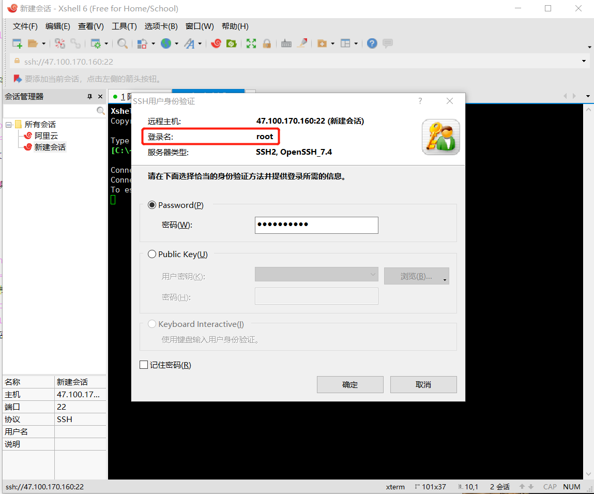This screenshot has height=494, width=594.
Task: Click the Xftp transfer icon in the toolbar
Action: tap(232, 43)
